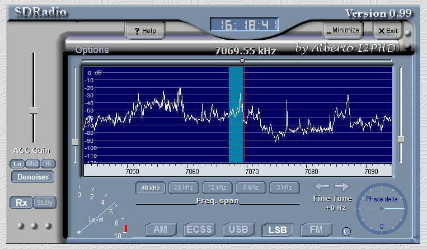Viewport: 427px width, 249px height.
Task: Select ECSS demodulation mode
Action: coord(200,229)
